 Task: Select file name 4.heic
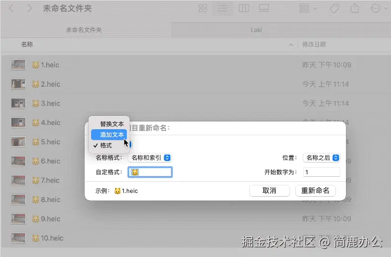pyautogui.click(x=46, y=122)
